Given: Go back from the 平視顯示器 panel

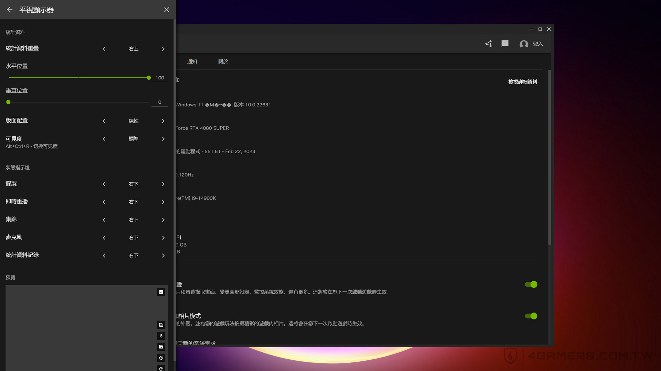Looking at the screenshot, I should coord(10,10).
